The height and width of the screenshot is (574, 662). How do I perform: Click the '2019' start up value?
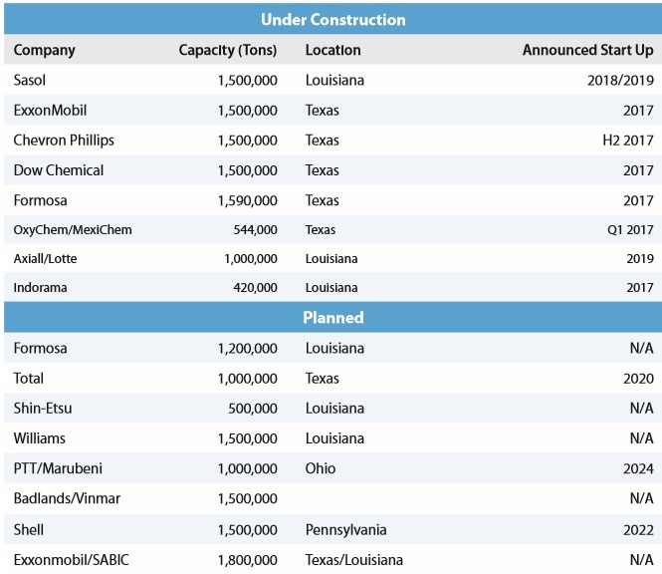click(x=640, y=259)
